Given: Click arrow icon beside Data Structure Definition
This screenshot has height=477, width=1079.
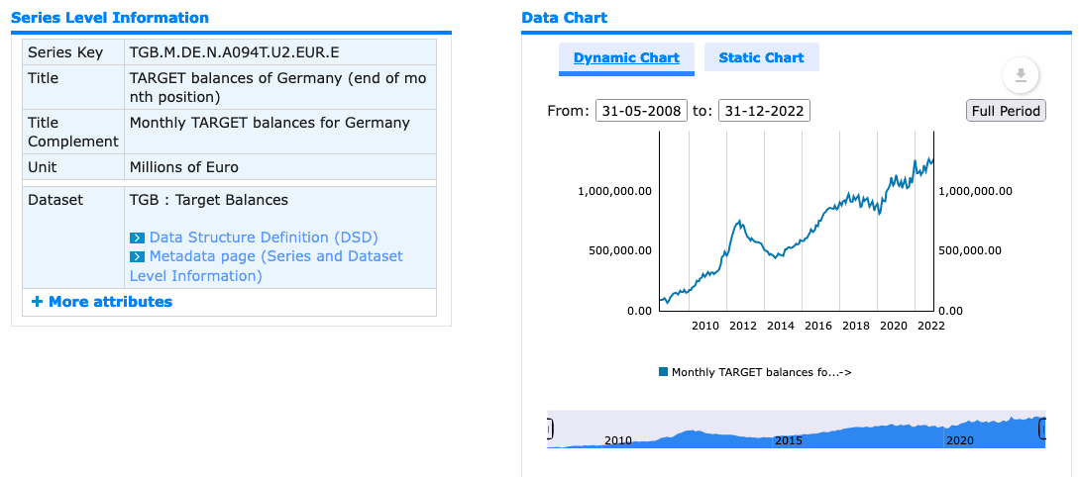Looking at the screenshot, I should pos(137,238).
